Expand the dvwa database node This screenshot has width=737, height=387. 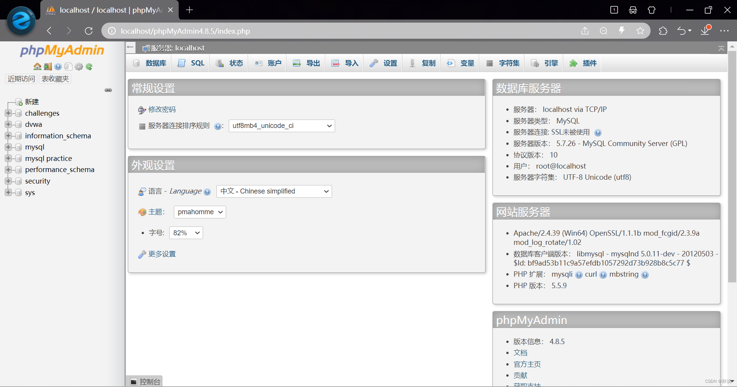coord(8,125)
